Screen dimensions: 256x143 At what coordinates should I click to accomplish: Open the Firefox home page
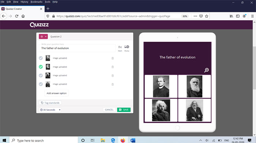[23, 16]
